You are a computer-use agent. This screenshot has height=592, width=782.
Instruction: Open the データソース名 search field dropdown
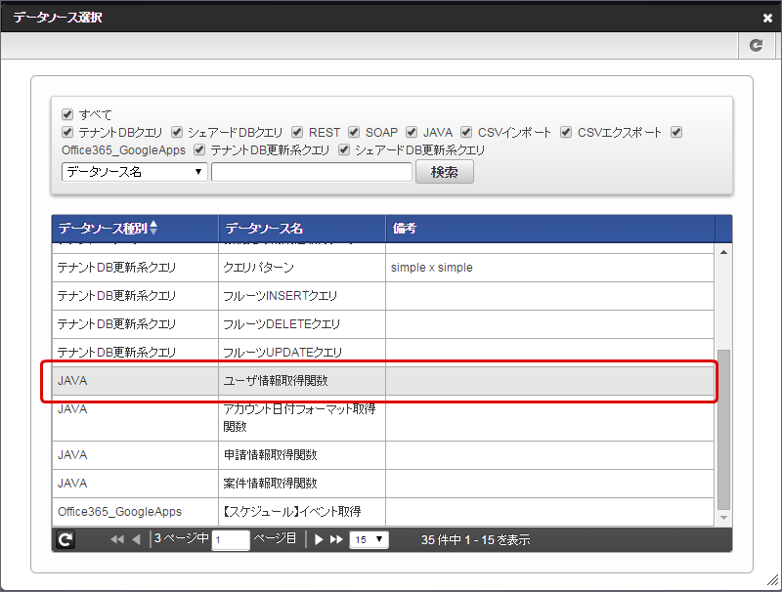coord(134,172)
